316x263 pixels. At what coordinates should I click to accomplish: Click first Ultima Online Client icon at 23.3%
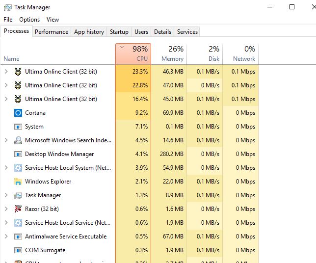[x=18, y=72]
